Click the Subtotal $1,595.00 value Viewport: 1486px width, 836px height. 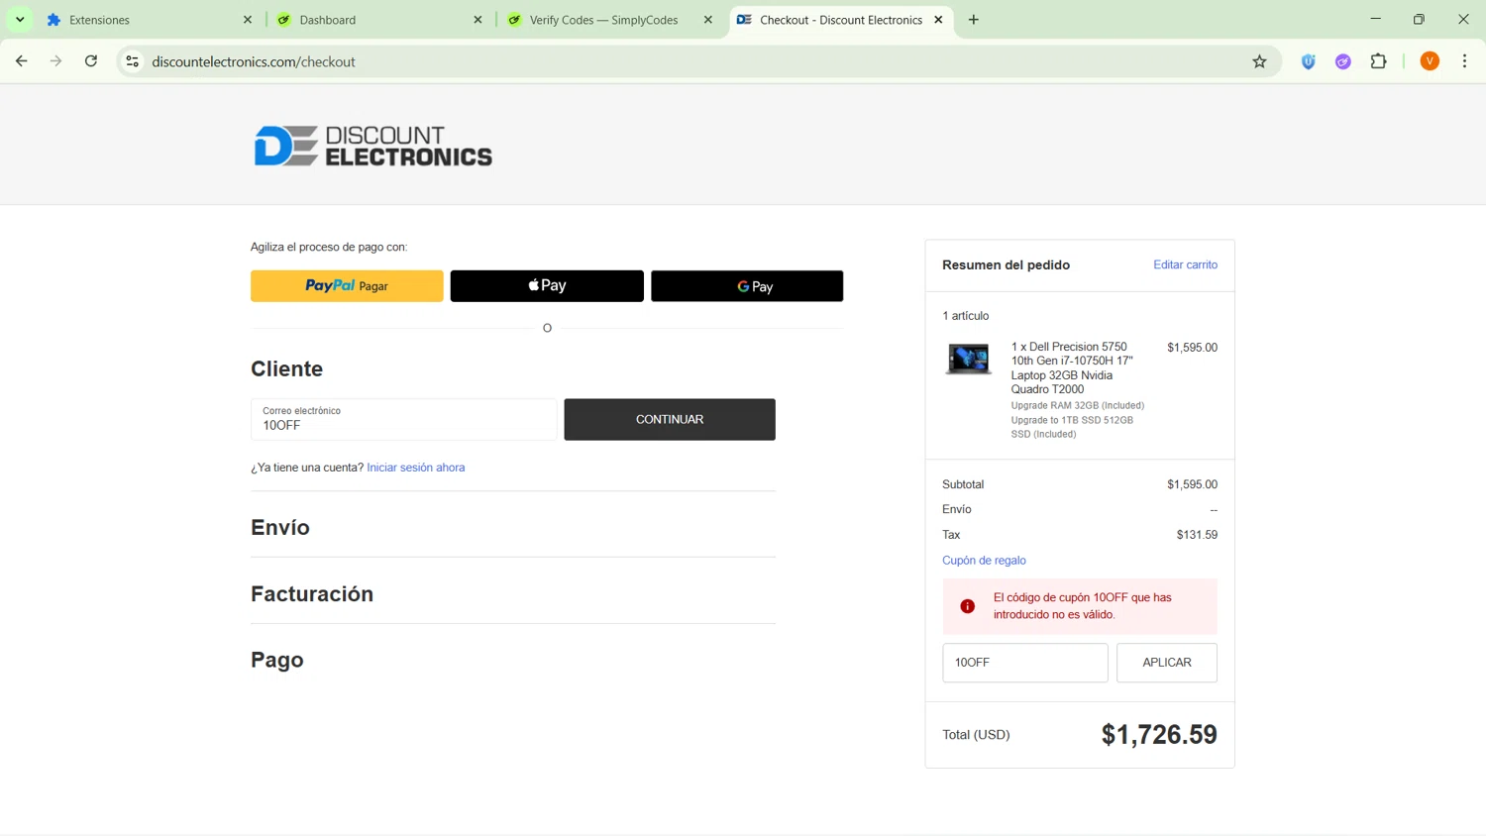(1192, 484)
